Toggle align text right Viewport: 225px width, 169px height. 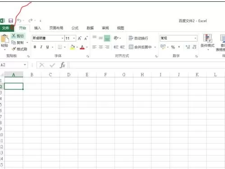point(107,47)
